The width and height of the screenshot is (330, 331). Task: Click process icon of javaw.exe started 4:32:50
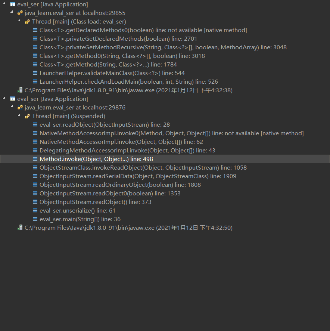click(x=20, y=228)
